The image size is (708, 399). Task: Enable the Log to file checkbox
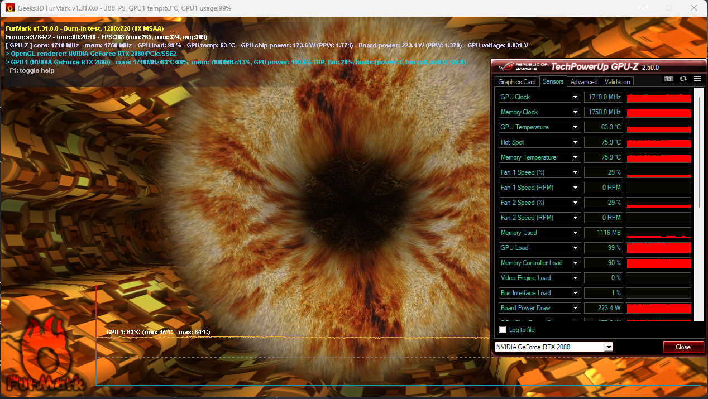pos(503,330)
